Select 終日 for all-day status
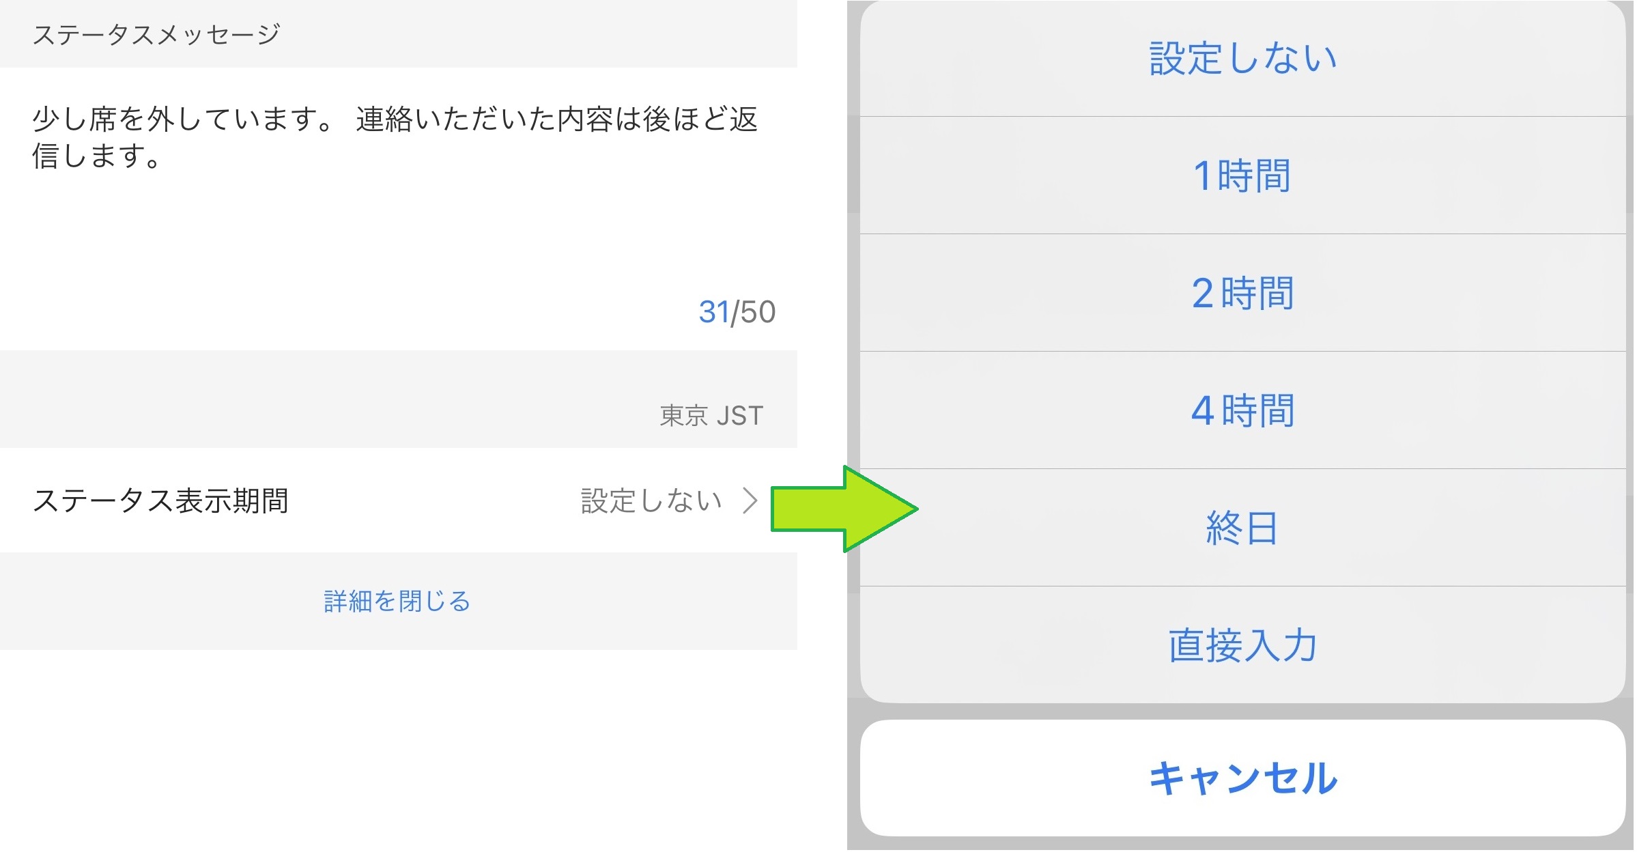 coord(1242,528)
